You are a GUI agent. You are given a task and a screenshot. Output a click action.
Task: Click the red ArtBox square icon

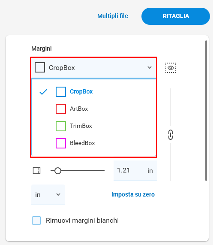[x=61, y=109]
